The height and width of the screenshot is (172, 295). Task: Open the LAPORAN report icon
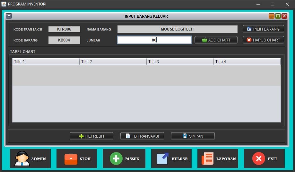[x=208, y=159]
